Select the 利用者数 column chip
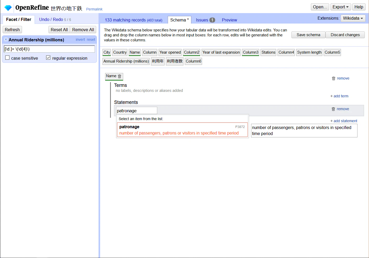369x258 pixels. click(x=175, y=61)
